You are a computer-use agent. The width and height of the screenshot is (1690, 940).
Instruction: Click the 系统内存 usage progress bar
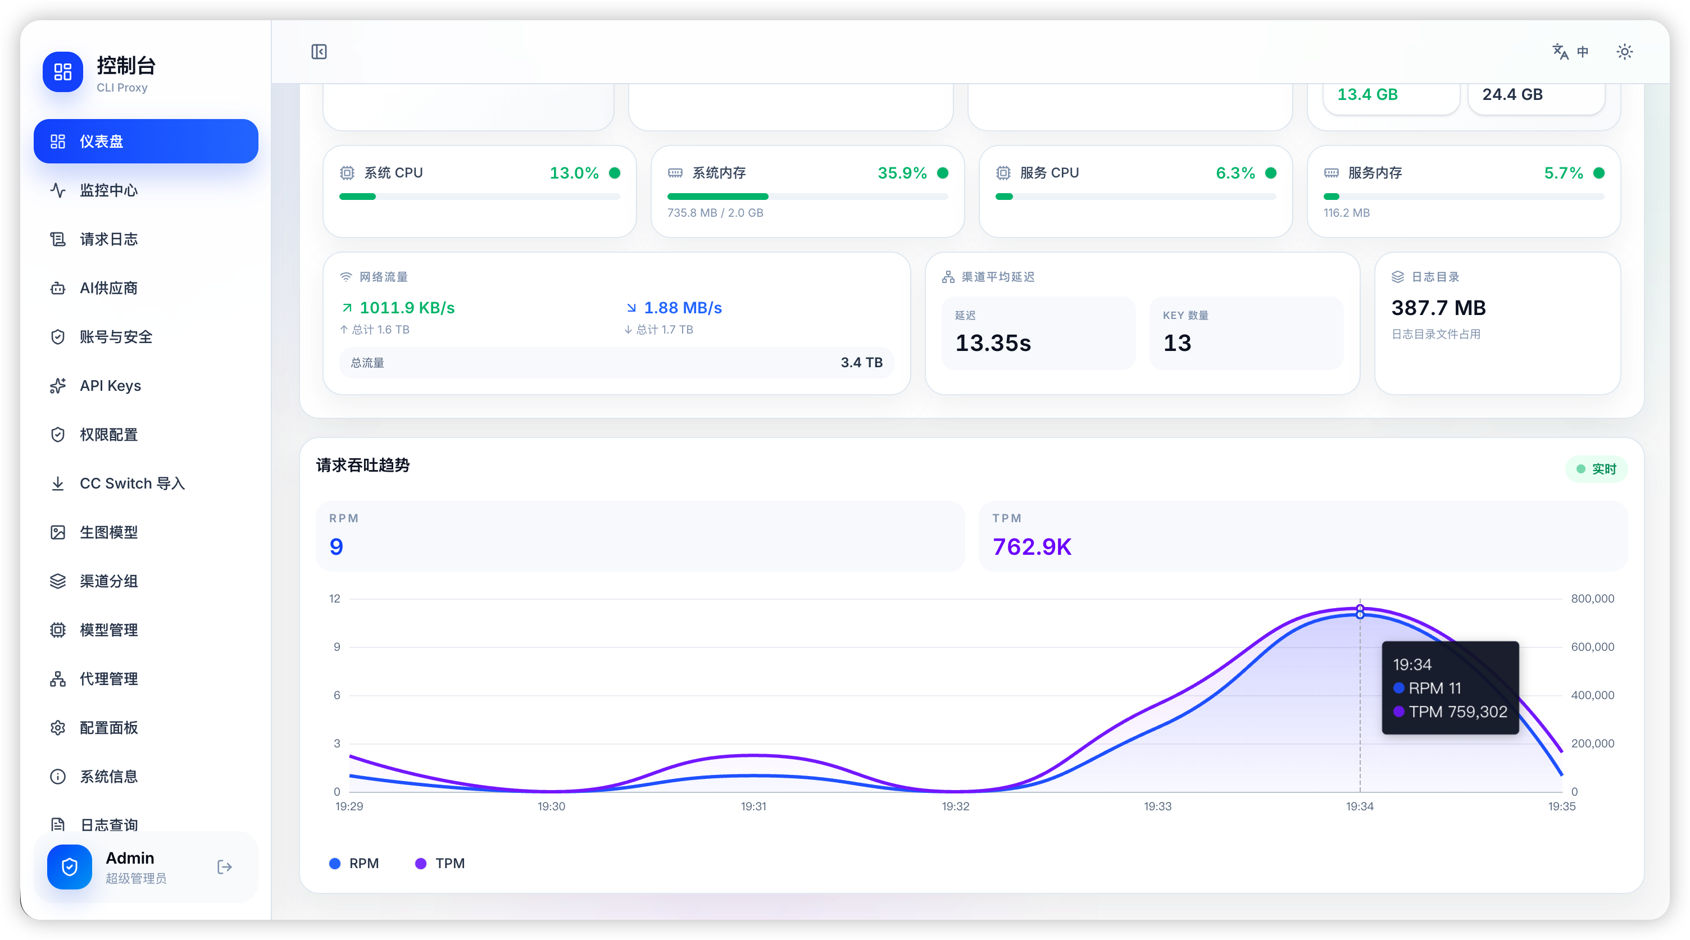807,197
